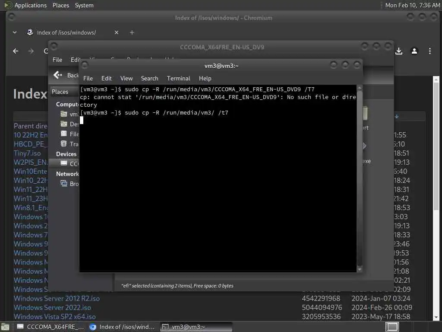
Task: Click the workspace switcher in bottom panel
Action: (392, 327)
